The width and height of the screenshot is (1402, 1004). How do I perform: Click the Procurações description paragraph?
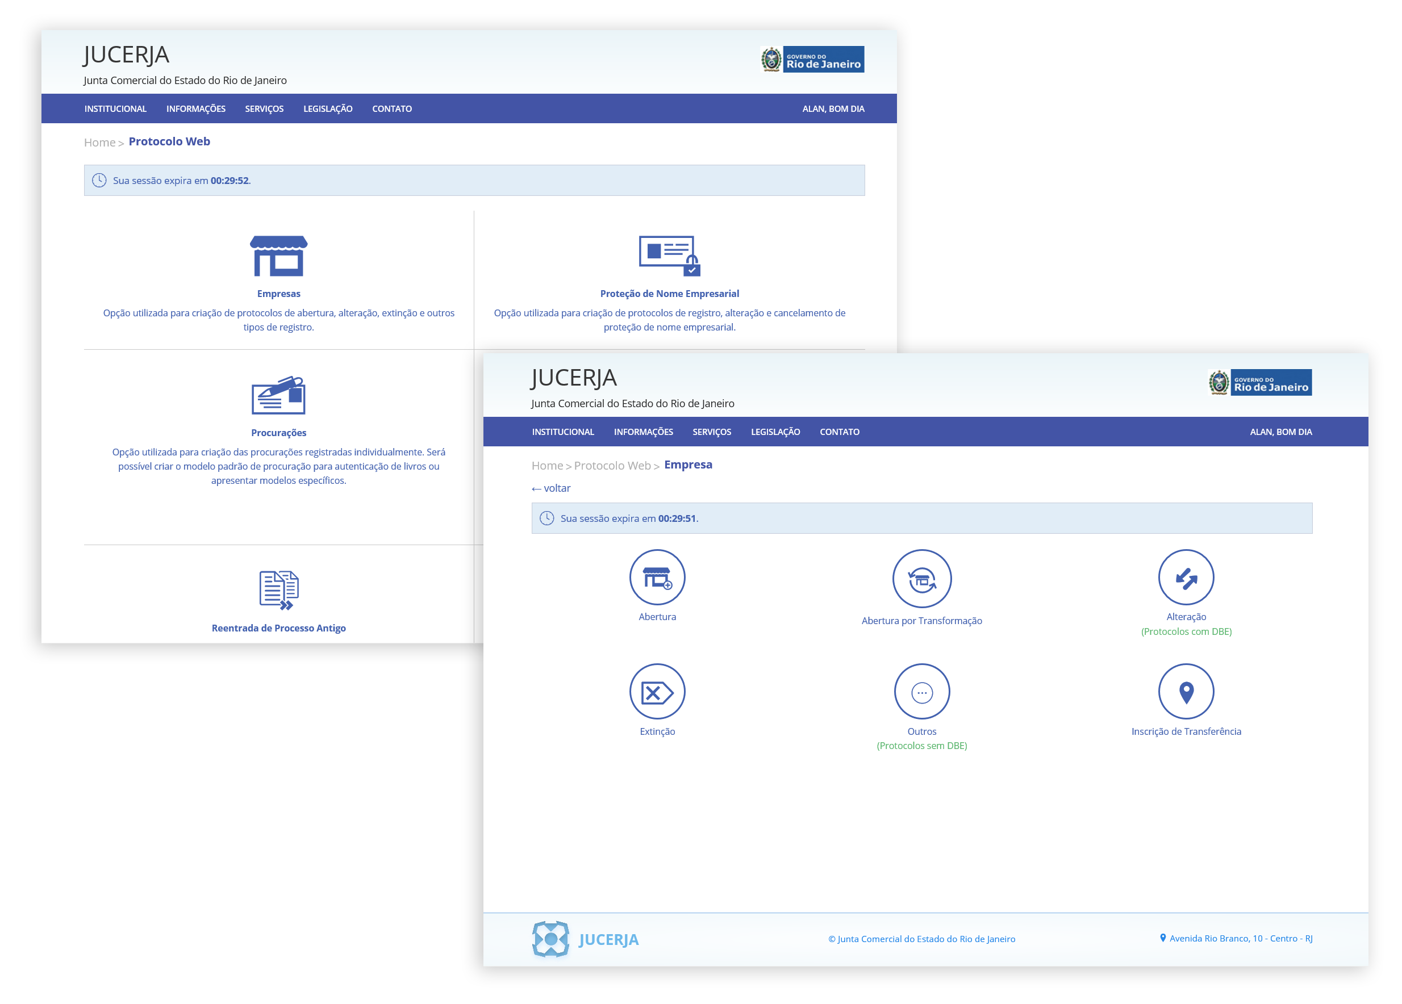pos(278,466)
